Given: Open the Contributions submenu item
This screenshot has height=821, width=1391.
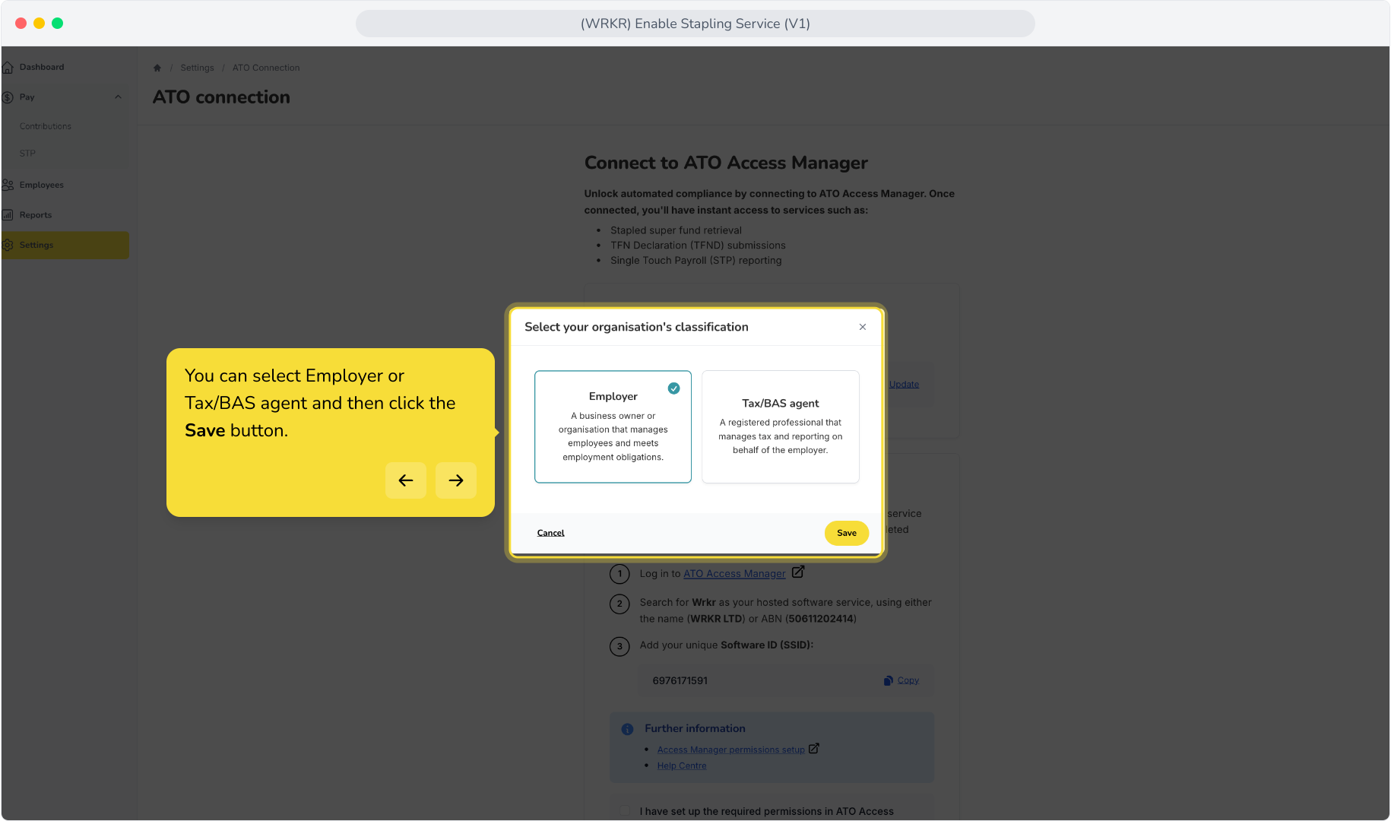Looking at the screenshot, I should [x=46, y=126].
